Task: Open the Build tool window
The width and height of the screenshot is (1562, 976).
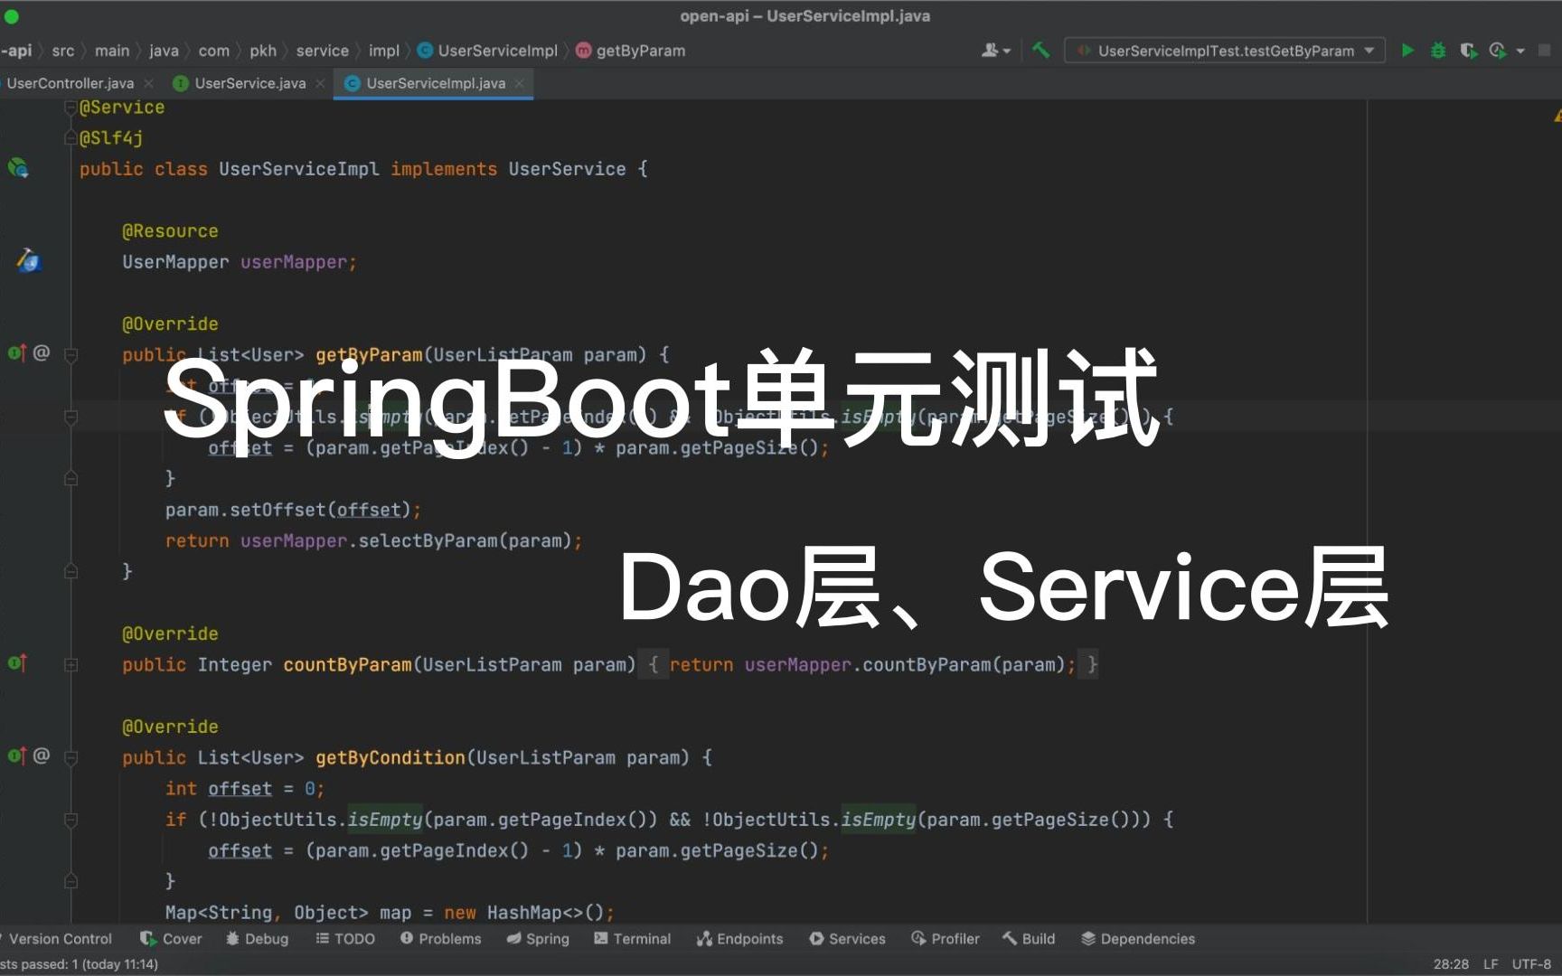Action: click(1029, 939)
